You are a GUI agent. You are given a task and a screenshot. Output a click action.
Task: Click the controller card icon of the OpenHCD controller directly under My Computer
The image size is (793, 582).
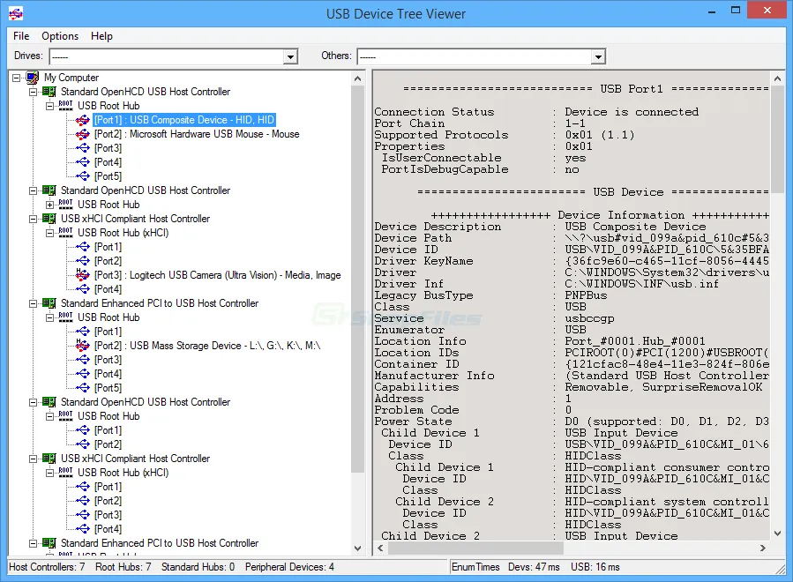tap(49, 92)
